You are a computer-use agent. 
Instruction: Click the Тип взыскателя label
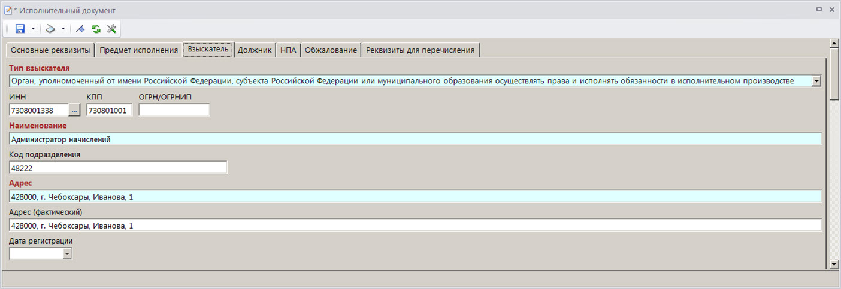pyautogui.click(x=40, y=68)
